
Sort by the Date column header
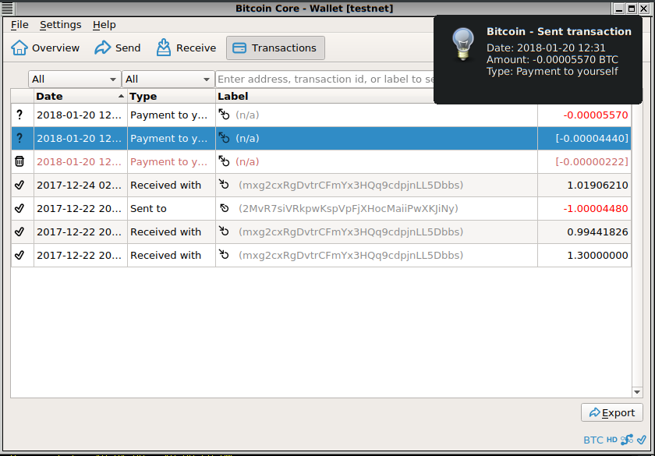[x=80, y=96]
